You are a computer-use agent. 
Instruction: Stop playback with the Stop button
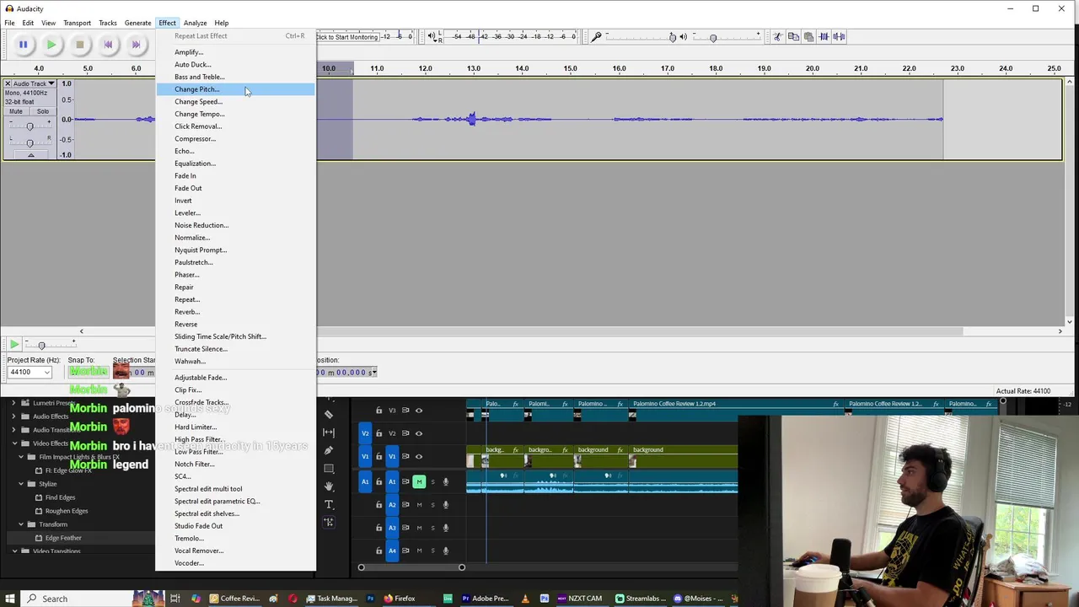[80, 45]
